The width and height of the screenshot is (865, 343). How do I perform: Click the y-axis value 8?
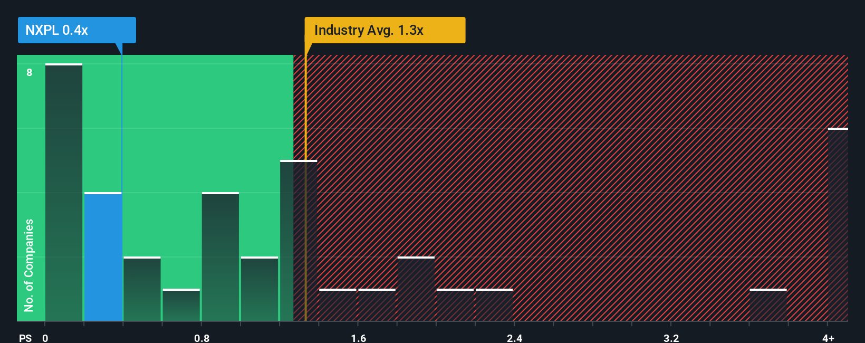(30, 73)
